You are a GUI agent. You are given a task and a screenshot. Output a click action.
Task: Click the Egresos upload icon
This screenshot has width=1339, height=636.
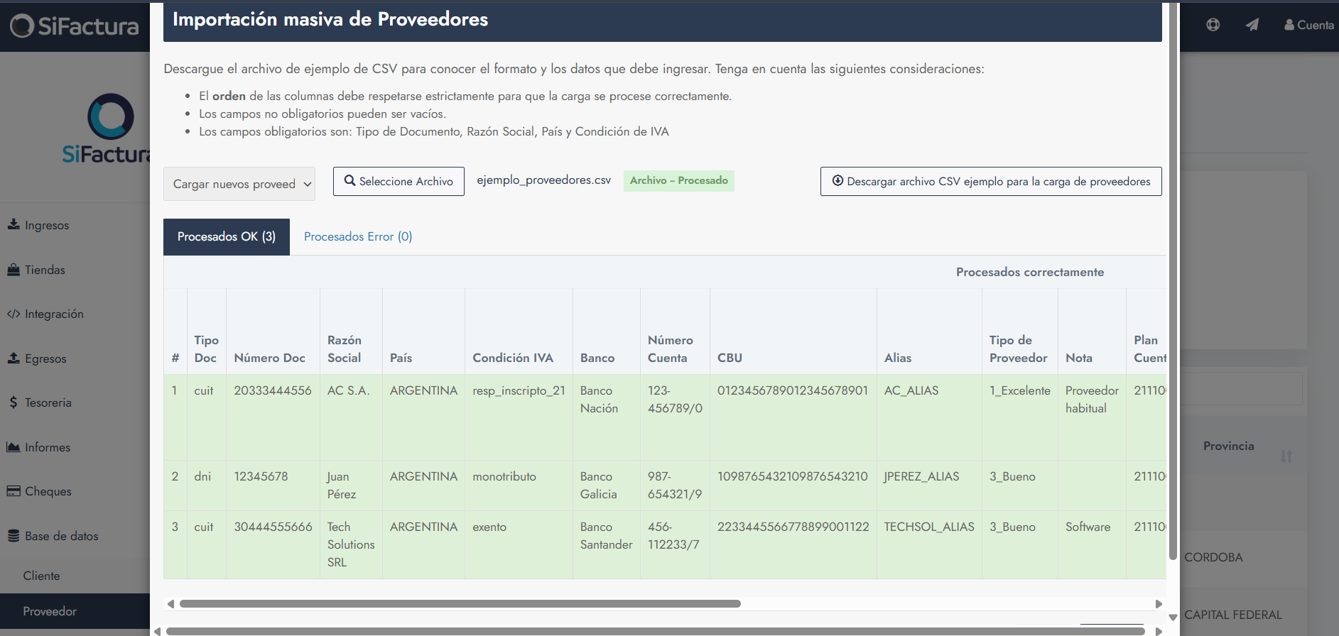13,358
